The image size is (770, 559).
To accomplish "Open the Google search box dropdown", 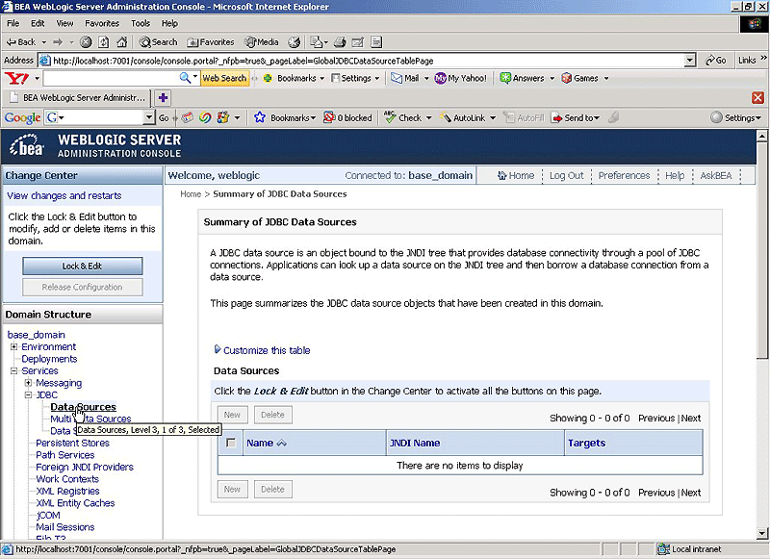I will (x=149, y=117).
